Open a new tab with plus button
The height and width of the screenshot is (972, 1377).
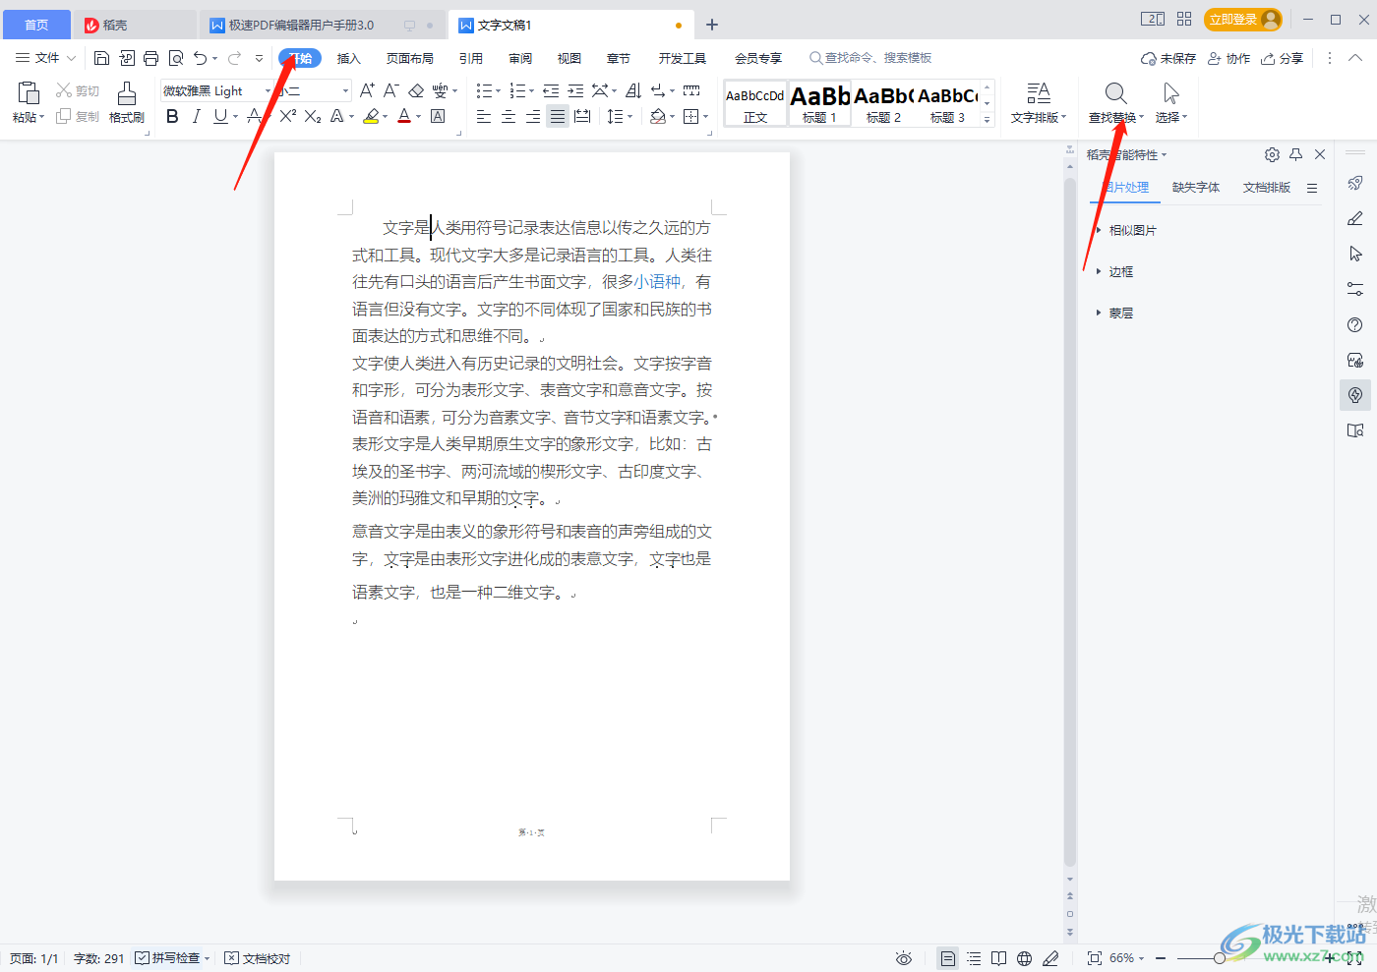(x=712, y=25)
